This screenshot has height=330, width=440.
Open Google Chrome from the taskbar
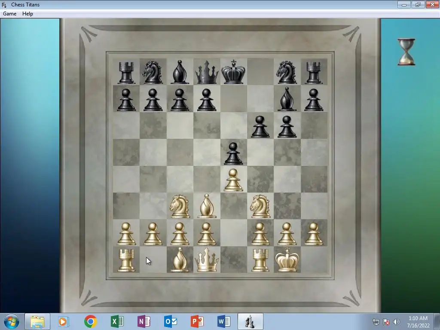90,321
